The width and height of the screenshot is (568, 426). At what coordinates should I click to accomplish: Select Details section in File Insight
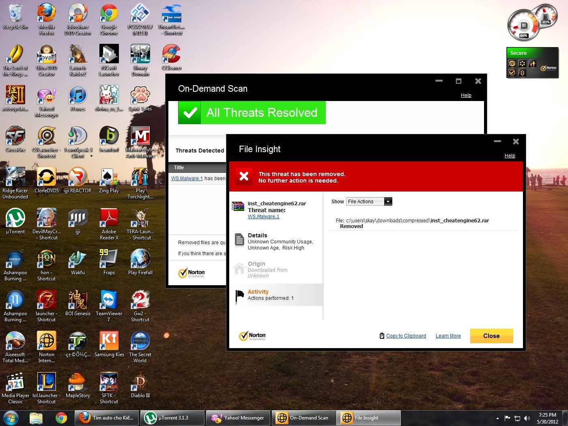[x=276, y=241]
